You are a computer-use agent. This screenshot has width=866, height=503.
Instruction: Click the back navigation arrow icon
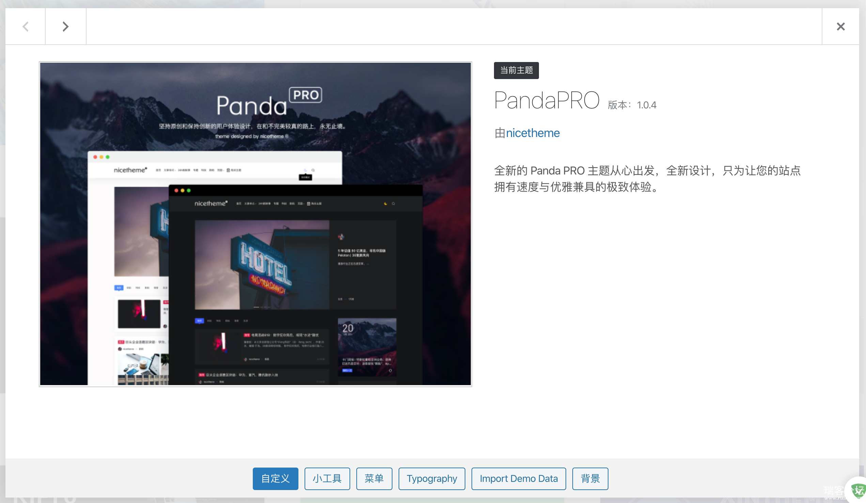coord(25,25)
